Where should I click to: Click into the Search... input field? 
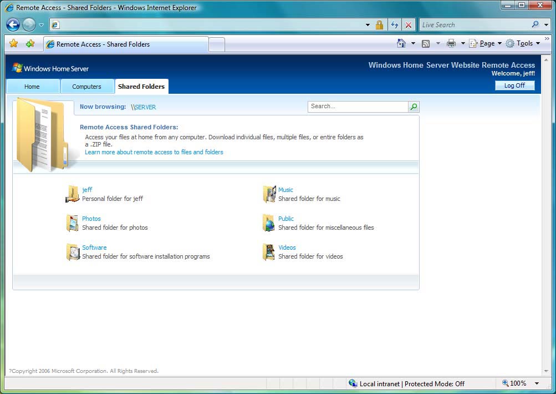(358, 107)
